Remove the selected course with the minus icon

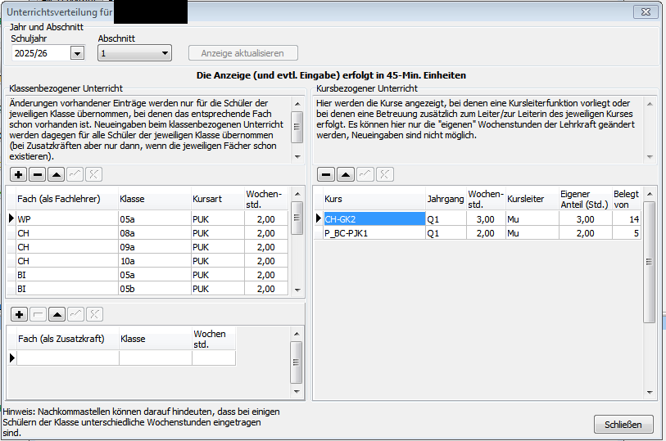click(324, 174)
